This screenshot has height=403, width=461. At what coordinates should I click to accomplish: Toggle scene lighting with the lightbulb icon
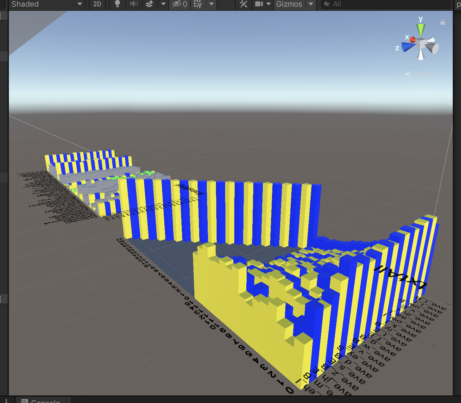(117, 4)
